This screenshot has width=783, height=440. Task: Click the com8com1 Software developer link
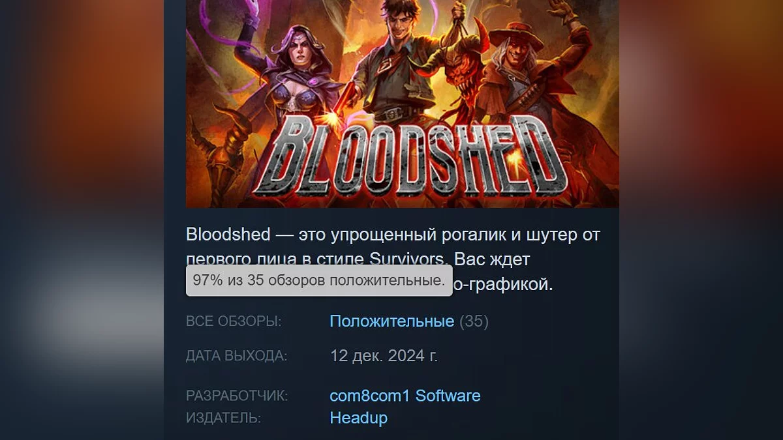pyautogui.click(x=405, y=396)
